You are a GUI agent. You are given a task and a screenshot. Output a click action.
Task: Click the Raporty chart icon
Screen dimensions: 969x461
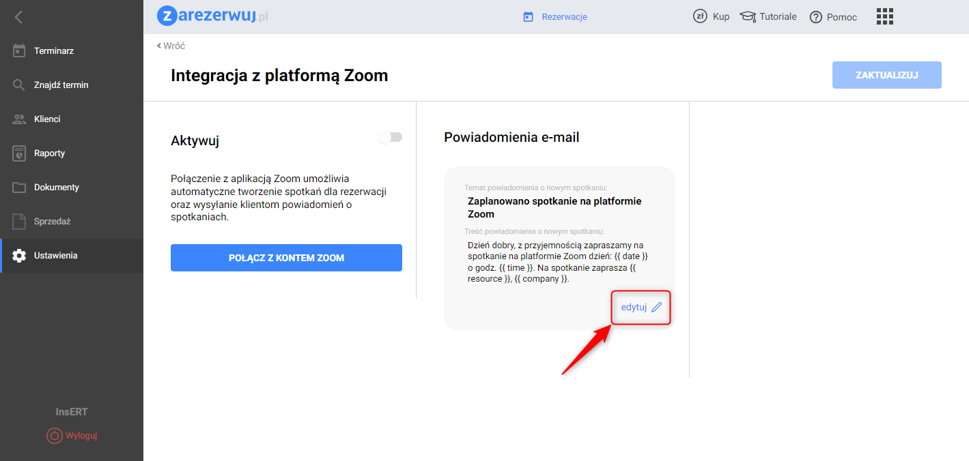click(x=19, y=153)
